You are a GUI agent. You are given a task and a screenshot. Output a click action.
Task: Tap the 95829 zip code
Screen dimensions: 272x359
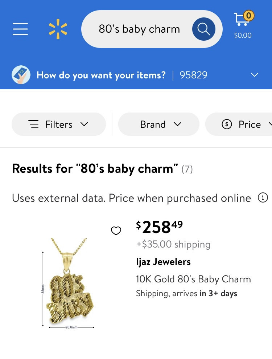[194, 75]
